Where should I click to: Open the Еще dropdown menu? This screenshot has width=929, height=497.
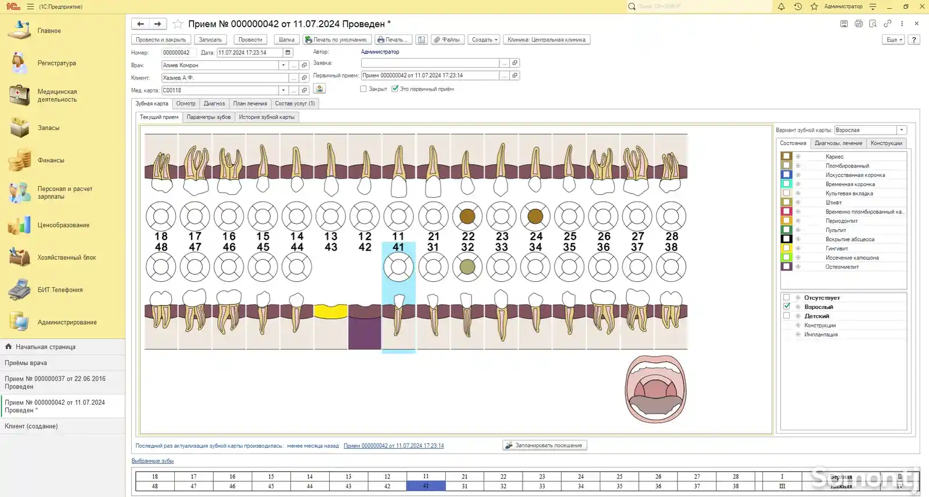[x=894, y=39]
